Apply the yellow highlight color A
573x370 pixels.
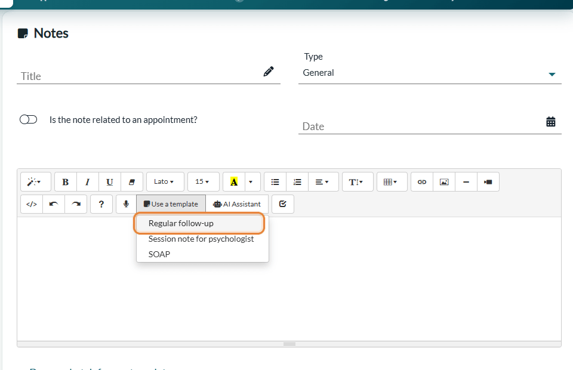[234, 182]
